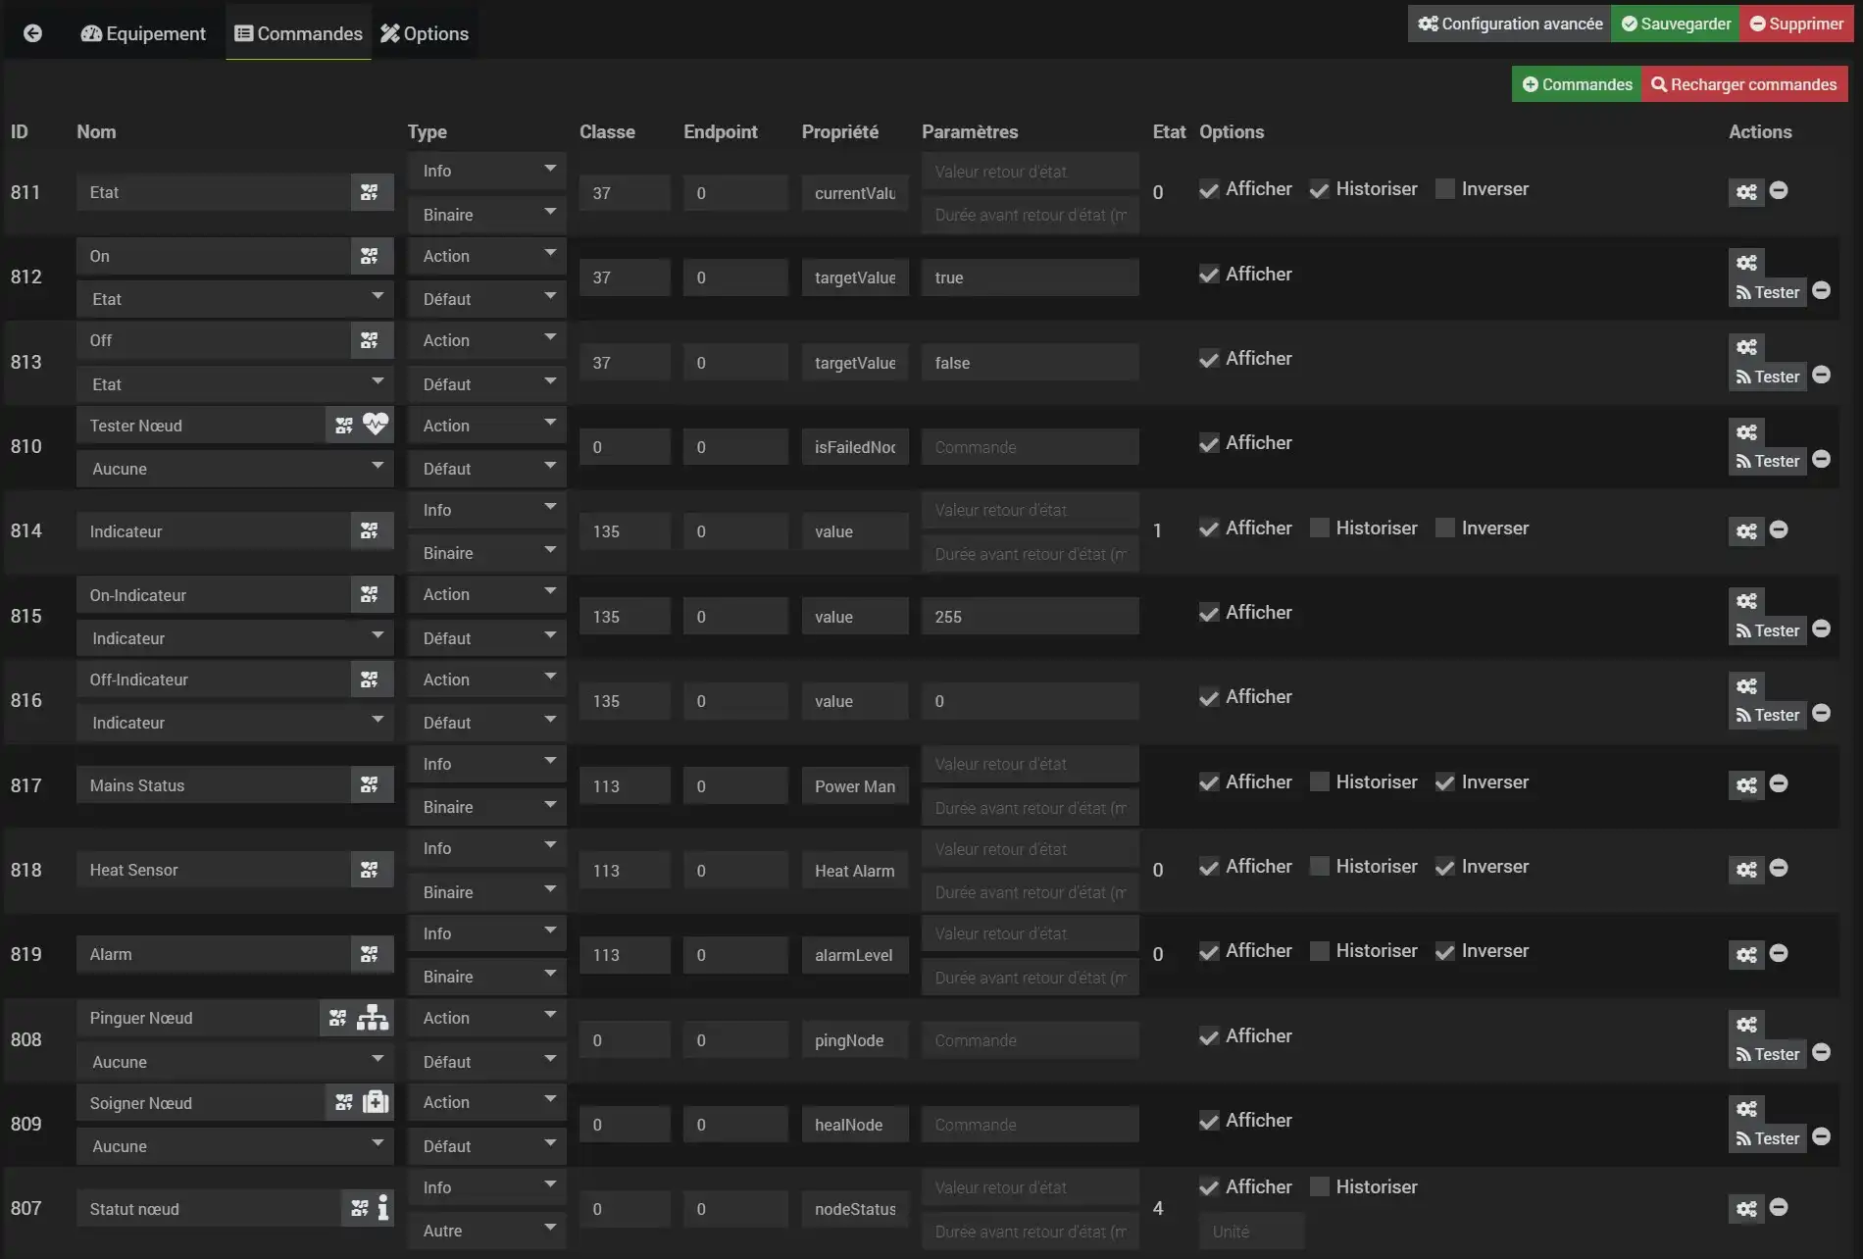Open advanced settings gear for Etat command
The height and width of the screenshot is (1259, 1863).
(x=1746, y=192)
